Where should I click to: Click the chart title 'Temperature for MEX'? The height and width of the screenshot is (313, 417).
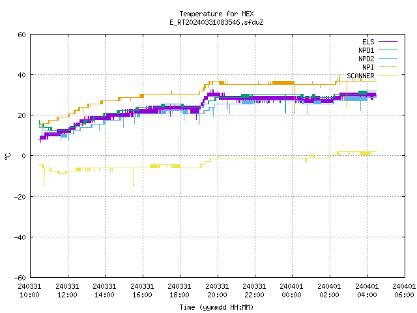[x=216, y=14]
